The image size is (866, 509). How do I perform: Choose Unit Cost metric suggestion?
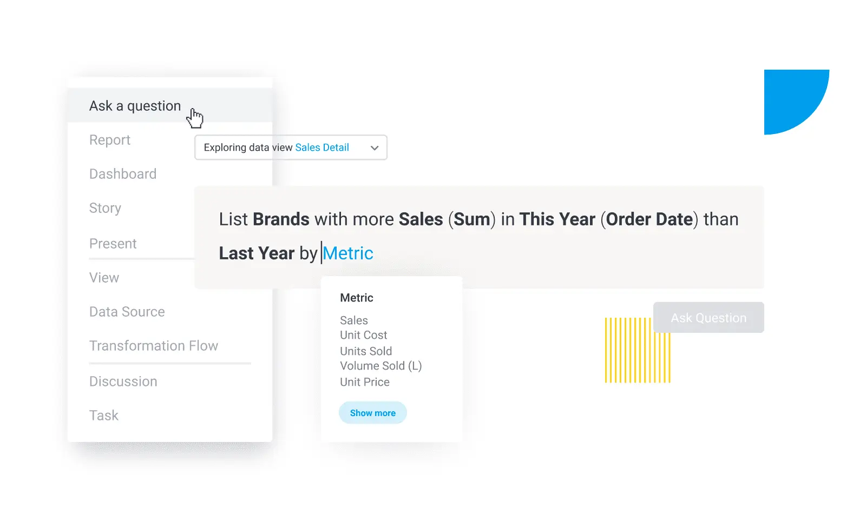(x=363, y=335)
